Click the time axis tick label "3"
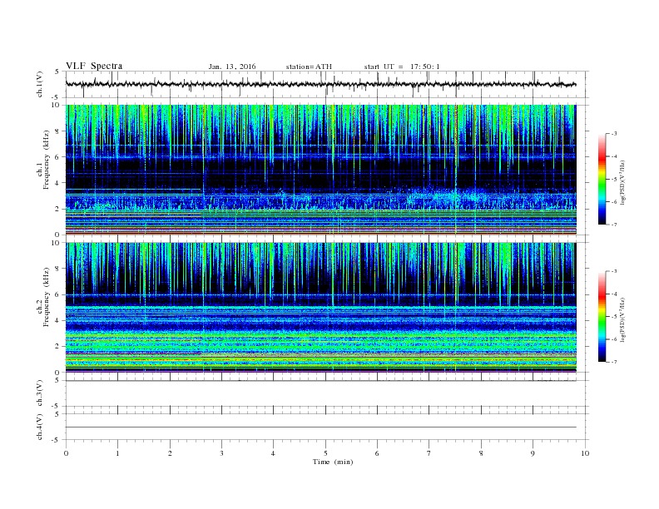Image resolution: width=659 pixels, height=509 pixels. pyautogui.click(x=221, y=453)
